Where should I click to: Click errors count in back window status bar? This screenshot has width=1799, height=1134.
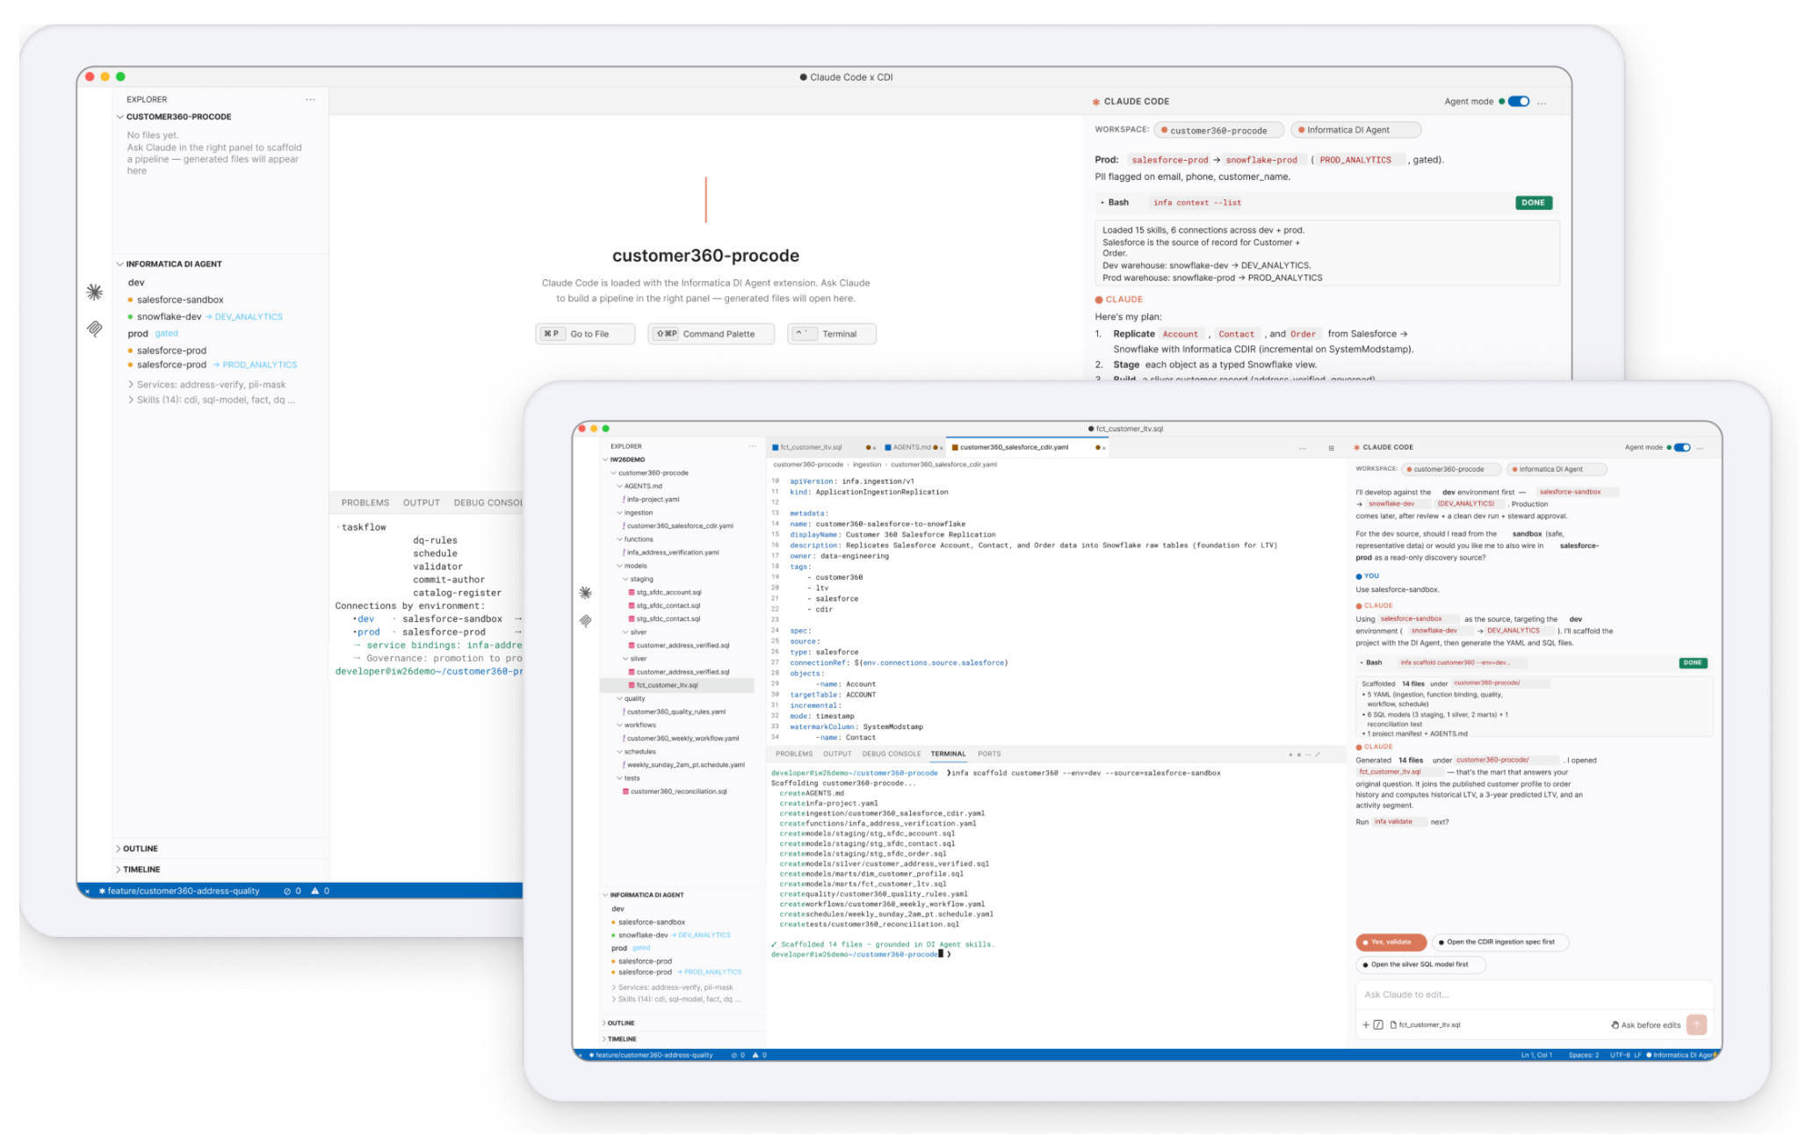pos(293,891)
